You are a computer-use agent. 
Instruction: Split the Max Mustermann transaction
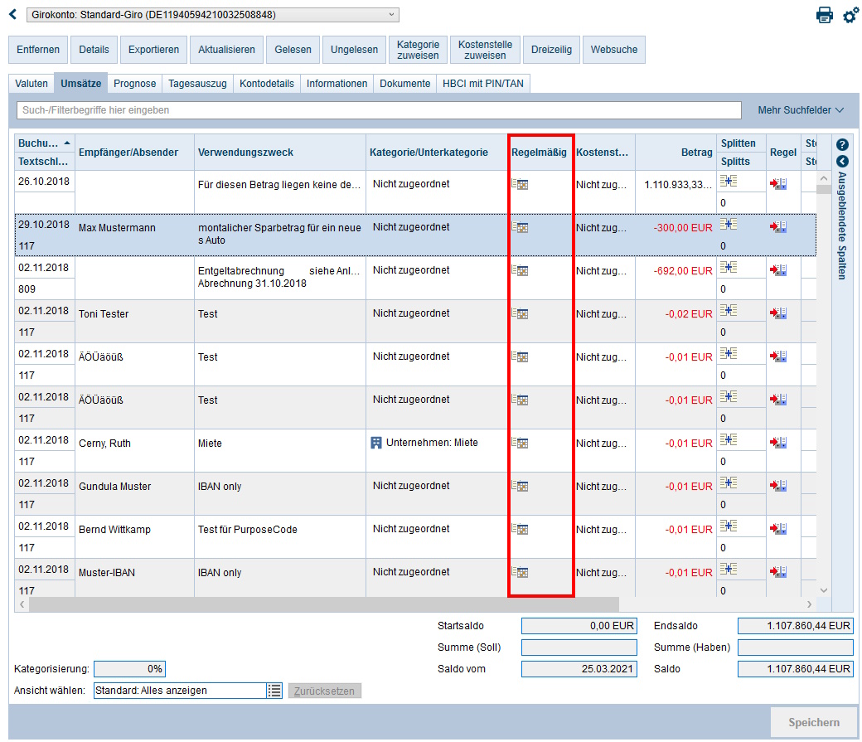click(729, 224)
